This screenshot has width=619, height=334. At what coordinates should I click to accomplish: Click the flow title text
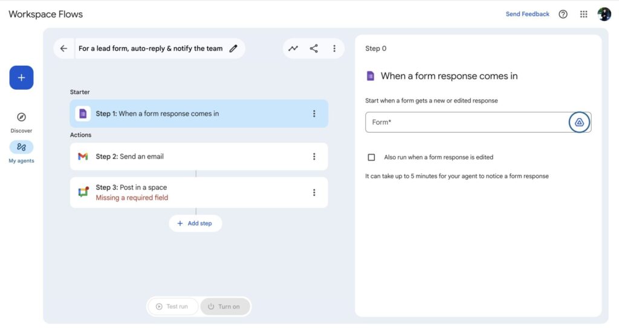point(151,48)
